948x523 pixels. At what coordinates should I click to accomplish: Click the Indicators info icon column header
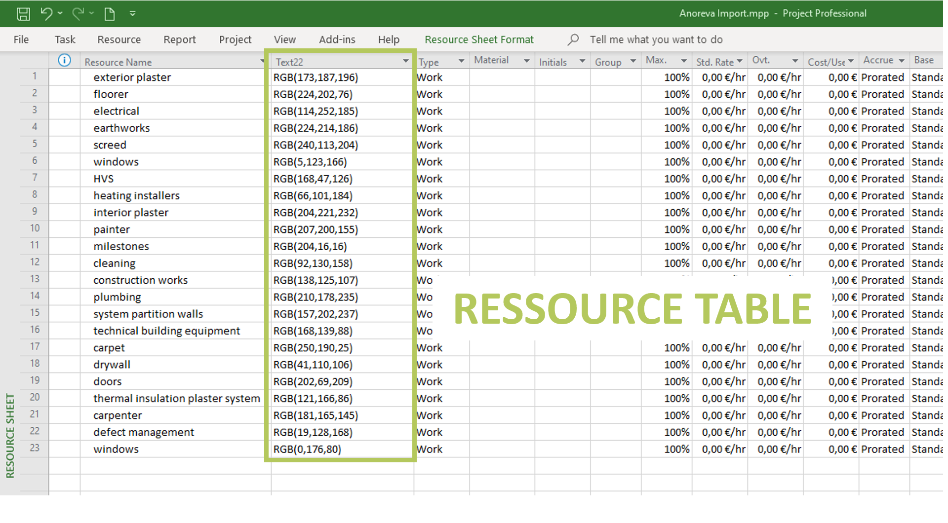click(64, 61)
